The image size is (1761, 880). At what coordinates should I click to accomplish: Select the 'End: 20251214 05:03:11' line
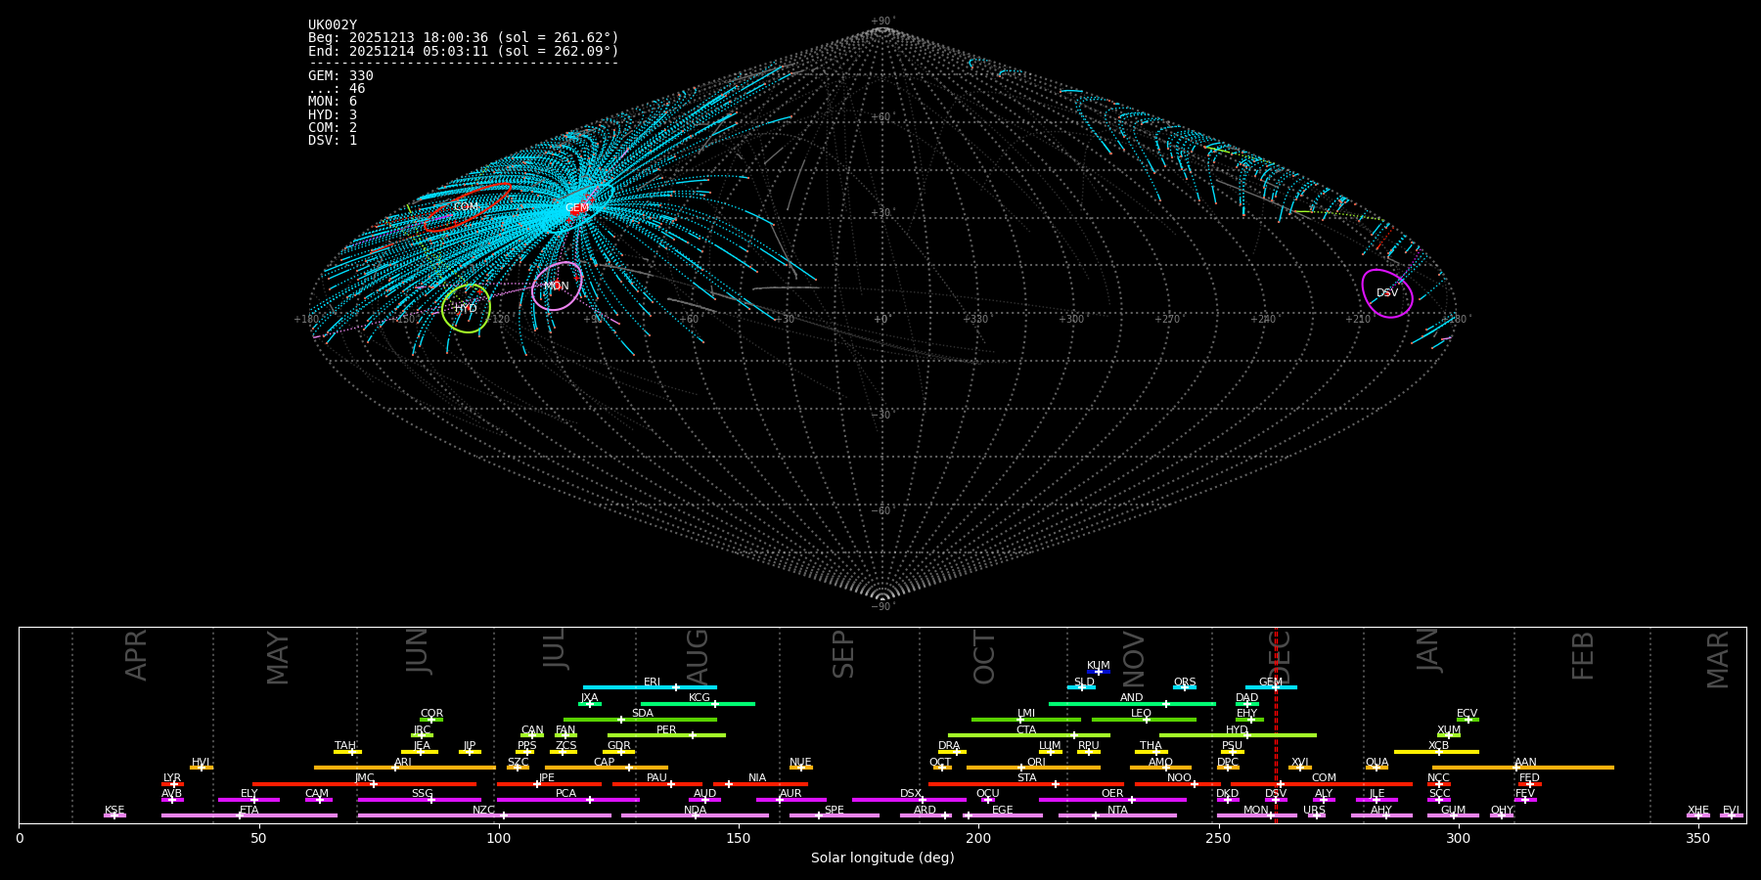(x=464, y=51)
